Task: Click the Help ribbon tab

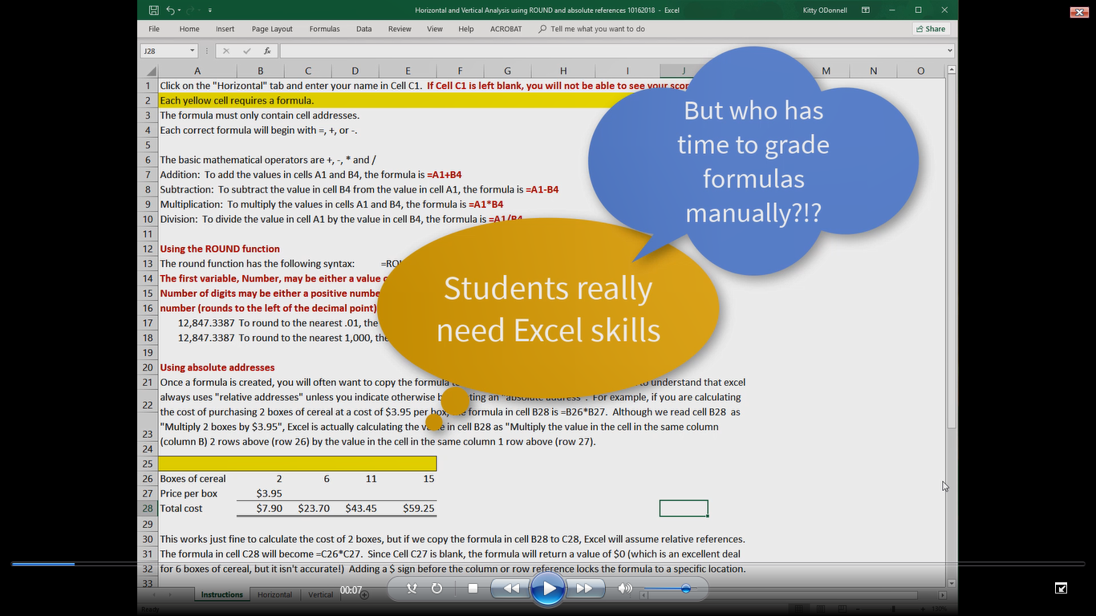Action: click(466, 29)
